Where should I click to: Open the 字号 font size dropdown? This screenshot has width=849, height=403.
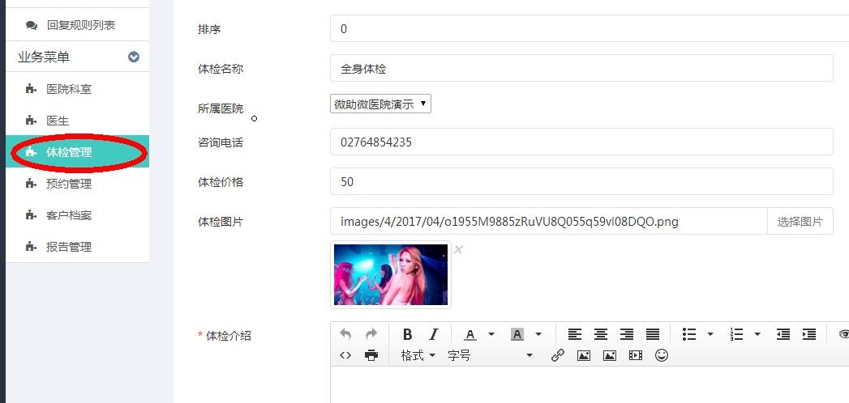[x=490, y=355]
